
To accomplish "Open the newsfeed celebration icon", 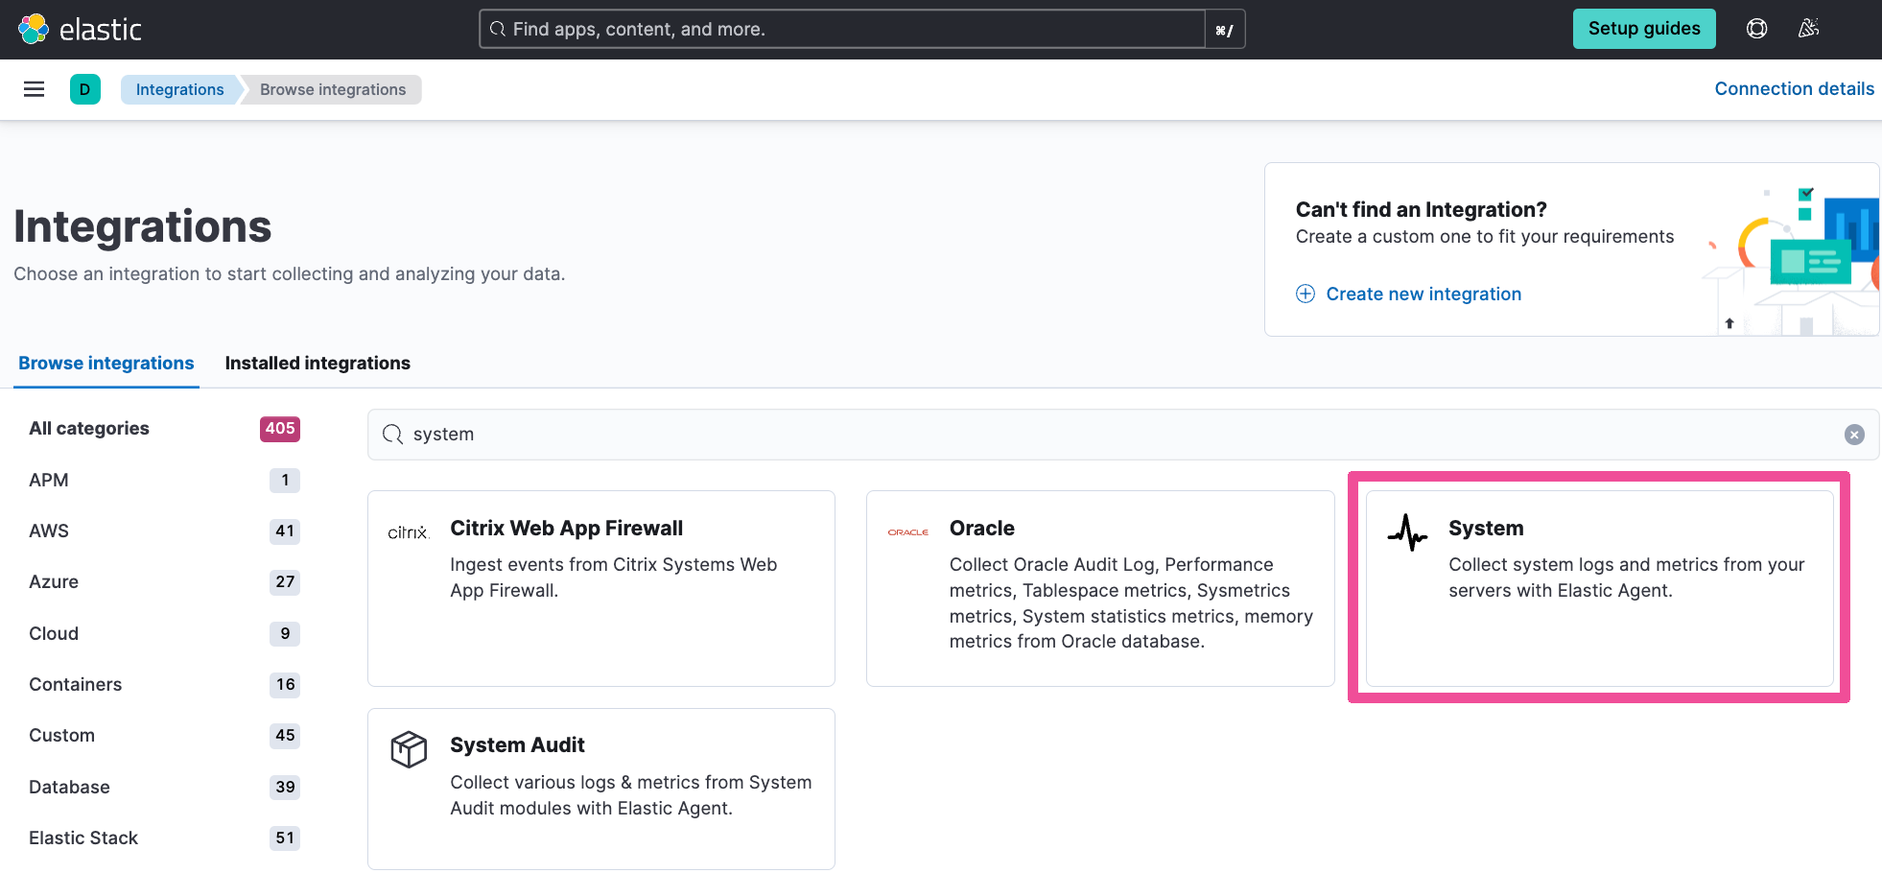I will (1808, 29).
